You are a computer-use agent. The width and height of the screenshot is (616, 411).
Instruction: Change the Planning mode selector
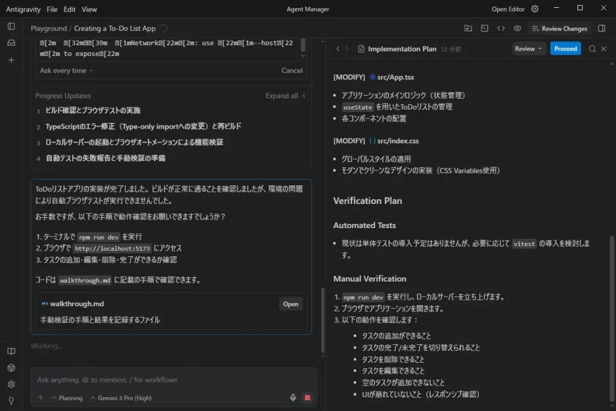tap(67, 398)
